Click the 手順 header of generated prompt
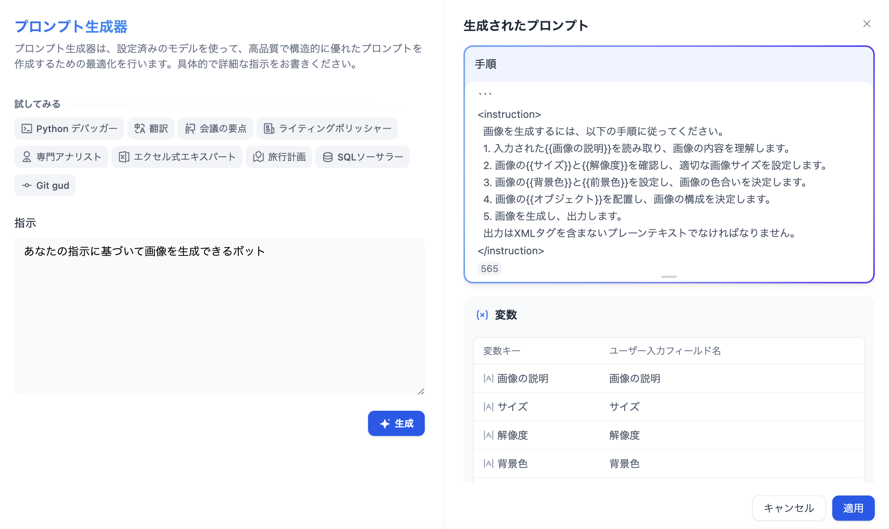This screenshot has width=889, height=529. (485, 64)
